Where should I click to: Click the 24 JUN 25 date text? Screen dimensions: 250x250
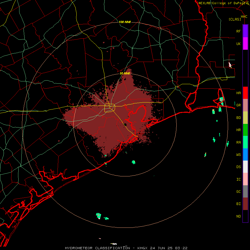(x=162, y=248)
